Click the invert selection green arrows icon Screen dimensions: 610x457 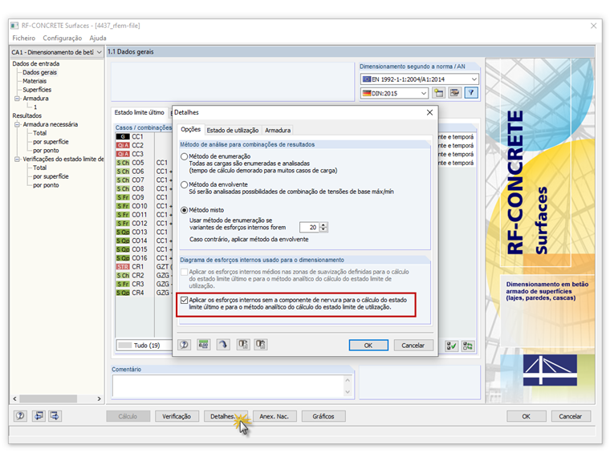tap(468, 346)
